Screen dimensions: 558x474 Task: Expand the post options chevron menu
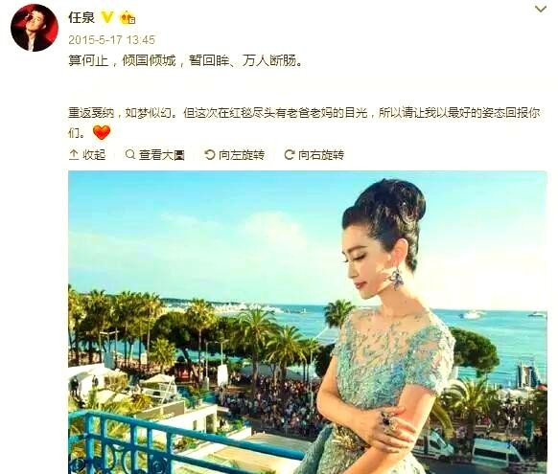541,9
